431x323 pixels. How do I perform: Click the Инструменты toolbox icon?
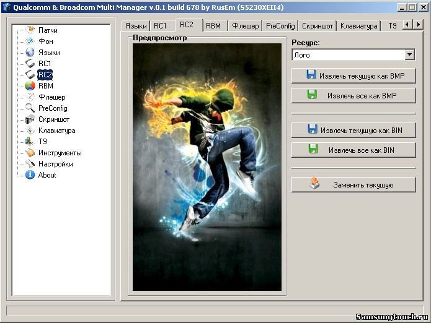point(30,152)
